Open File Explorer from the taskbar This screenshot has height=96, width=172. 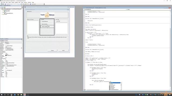click(x=21, y=95)
